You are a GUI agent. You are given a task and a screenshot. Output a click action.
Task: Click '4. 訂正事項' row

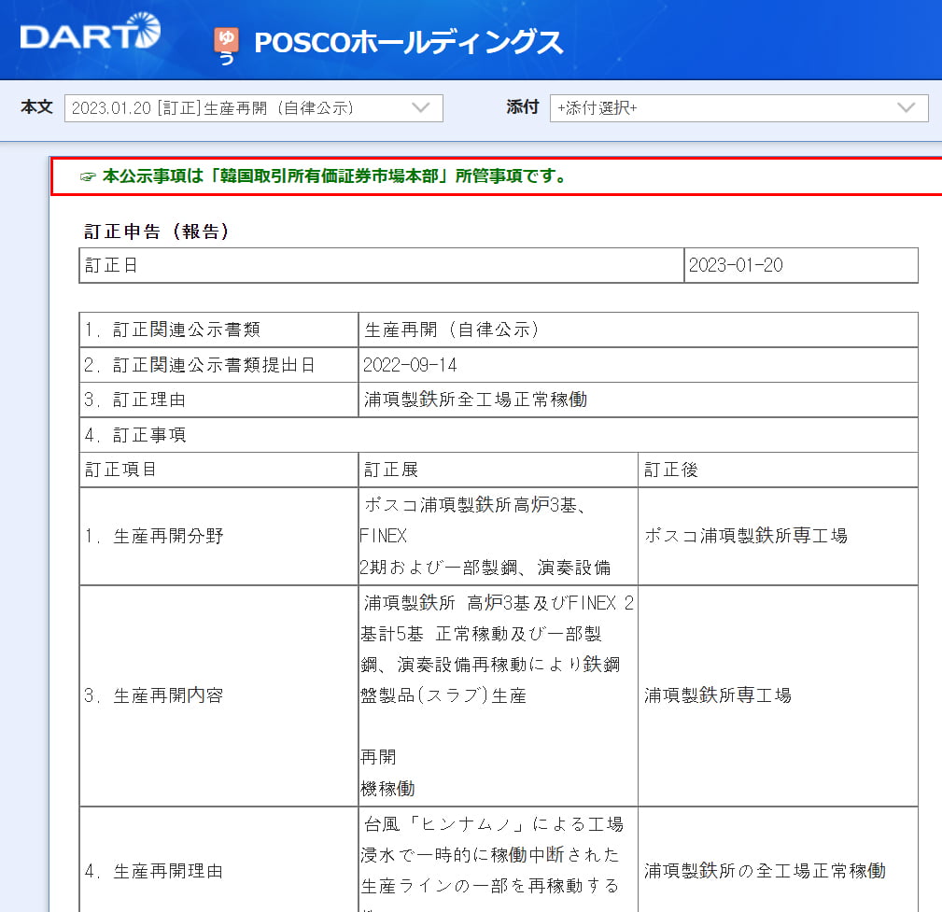click(499, 435)
